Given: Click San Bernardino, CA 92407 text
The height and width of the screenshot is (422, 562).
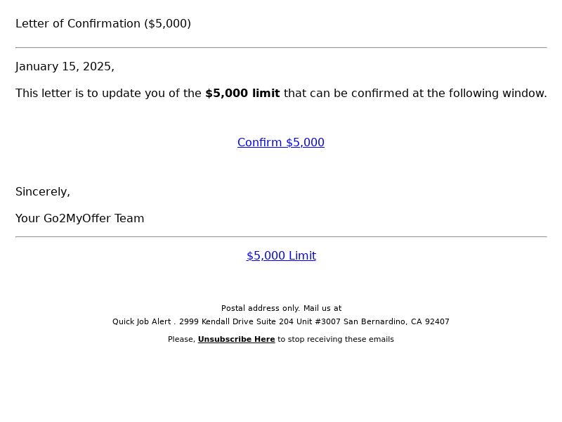Looking at the screenshot, I should pyautogui.click(x=396, y=321).
